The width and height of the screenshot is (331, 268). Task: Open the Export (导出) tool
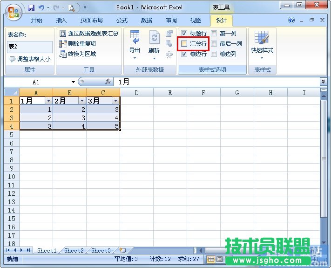click(x=135, y=42)
